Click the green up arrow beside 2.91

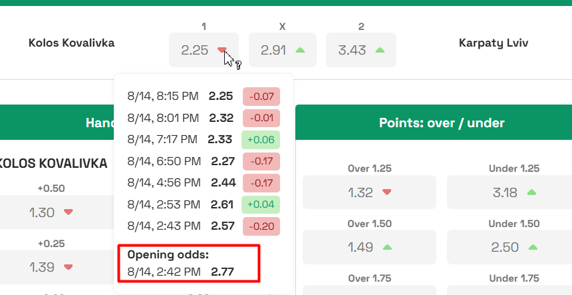click(x=300, y=50)
